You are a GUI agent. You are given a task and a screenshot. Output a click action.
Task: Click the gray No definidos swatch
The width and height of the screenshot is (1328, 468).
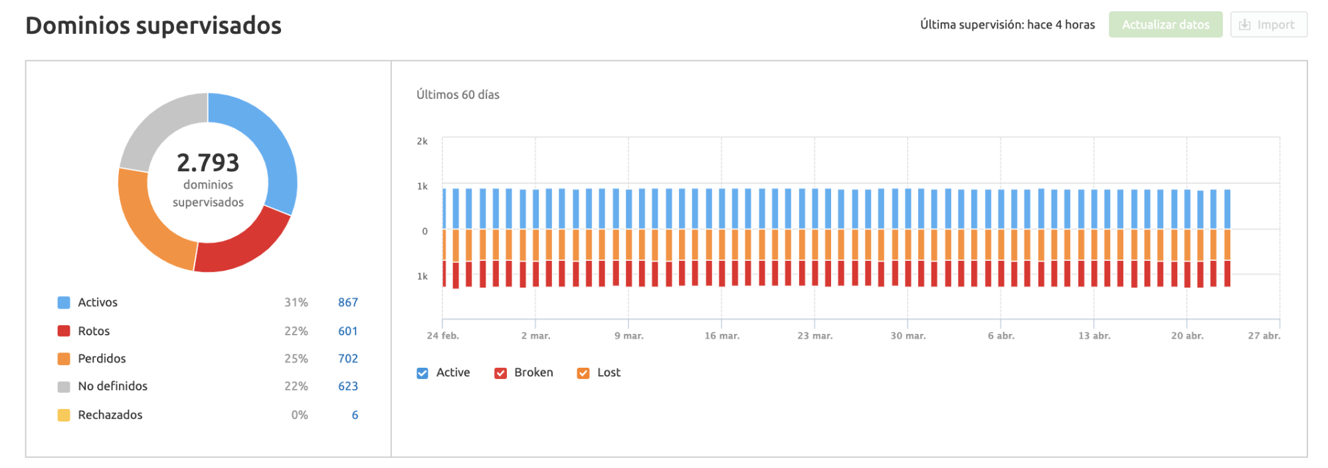pos(64,387)
